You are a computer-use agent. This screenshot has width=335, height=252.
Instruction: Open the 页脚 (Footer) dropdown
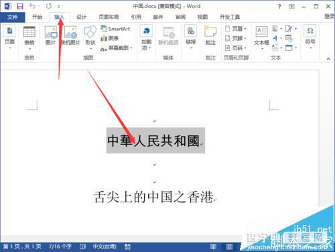click(x=236, y=38)
